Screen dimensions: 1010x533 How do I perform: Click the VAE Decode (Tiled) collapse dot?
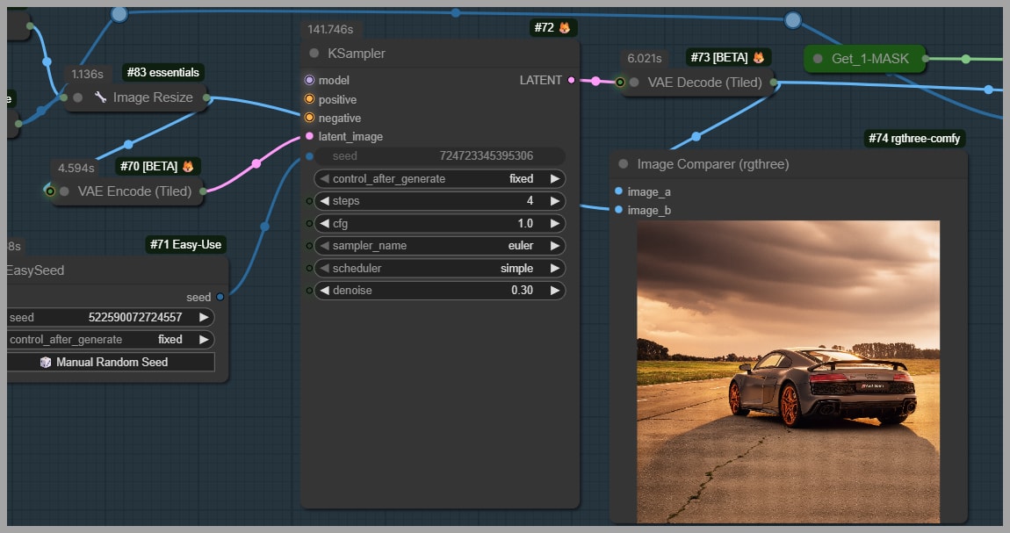635,83
